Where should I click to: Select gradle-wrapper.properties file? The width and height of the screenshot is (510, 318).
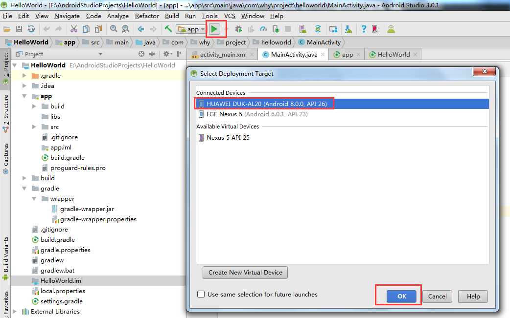click(x=98, y=219)
